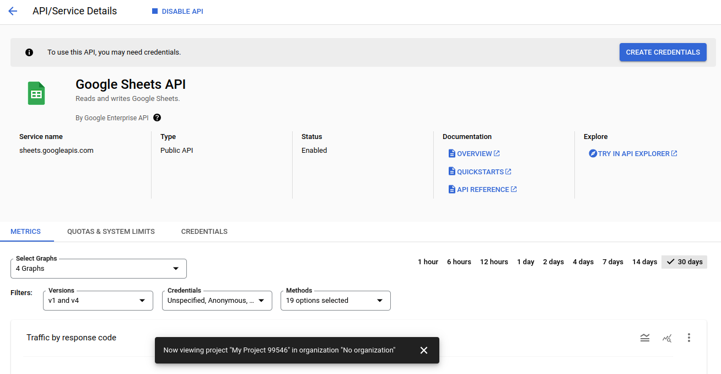Select the 4 days time range
The image size is (721, 374).
tap(583, 262)
